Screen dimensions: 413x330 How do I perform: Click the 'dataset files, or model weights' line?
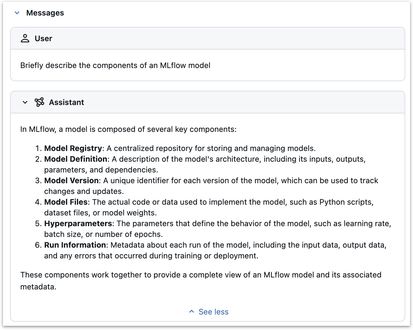pyautogui.click(x=100, y=213)
